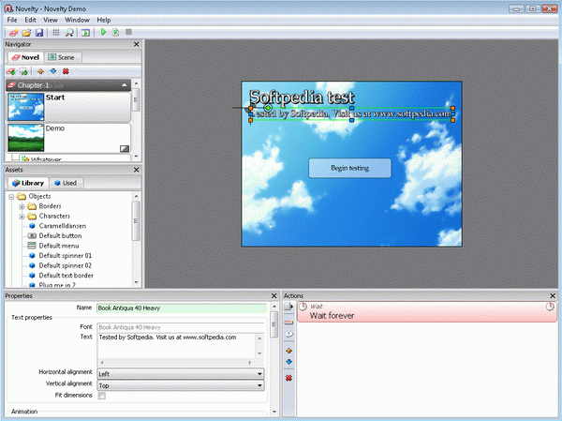Click the Properties panel scrollbar thumb
Screen dimensions: 562x421
click(274, 324)
